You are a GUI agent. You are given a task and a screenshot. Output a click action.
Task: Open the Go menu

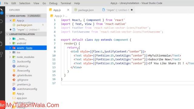coord(44,3)
